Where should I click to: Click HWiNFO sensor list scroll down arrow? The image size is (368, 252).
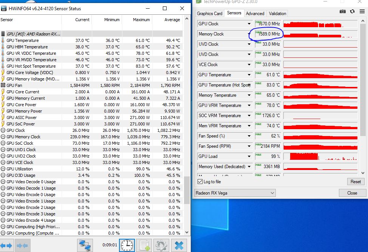click(187, 232)
